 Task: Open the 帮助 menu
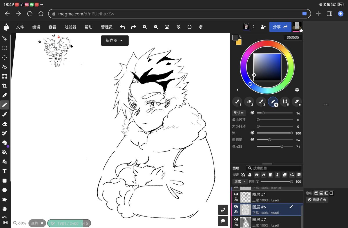coord(88,27)
